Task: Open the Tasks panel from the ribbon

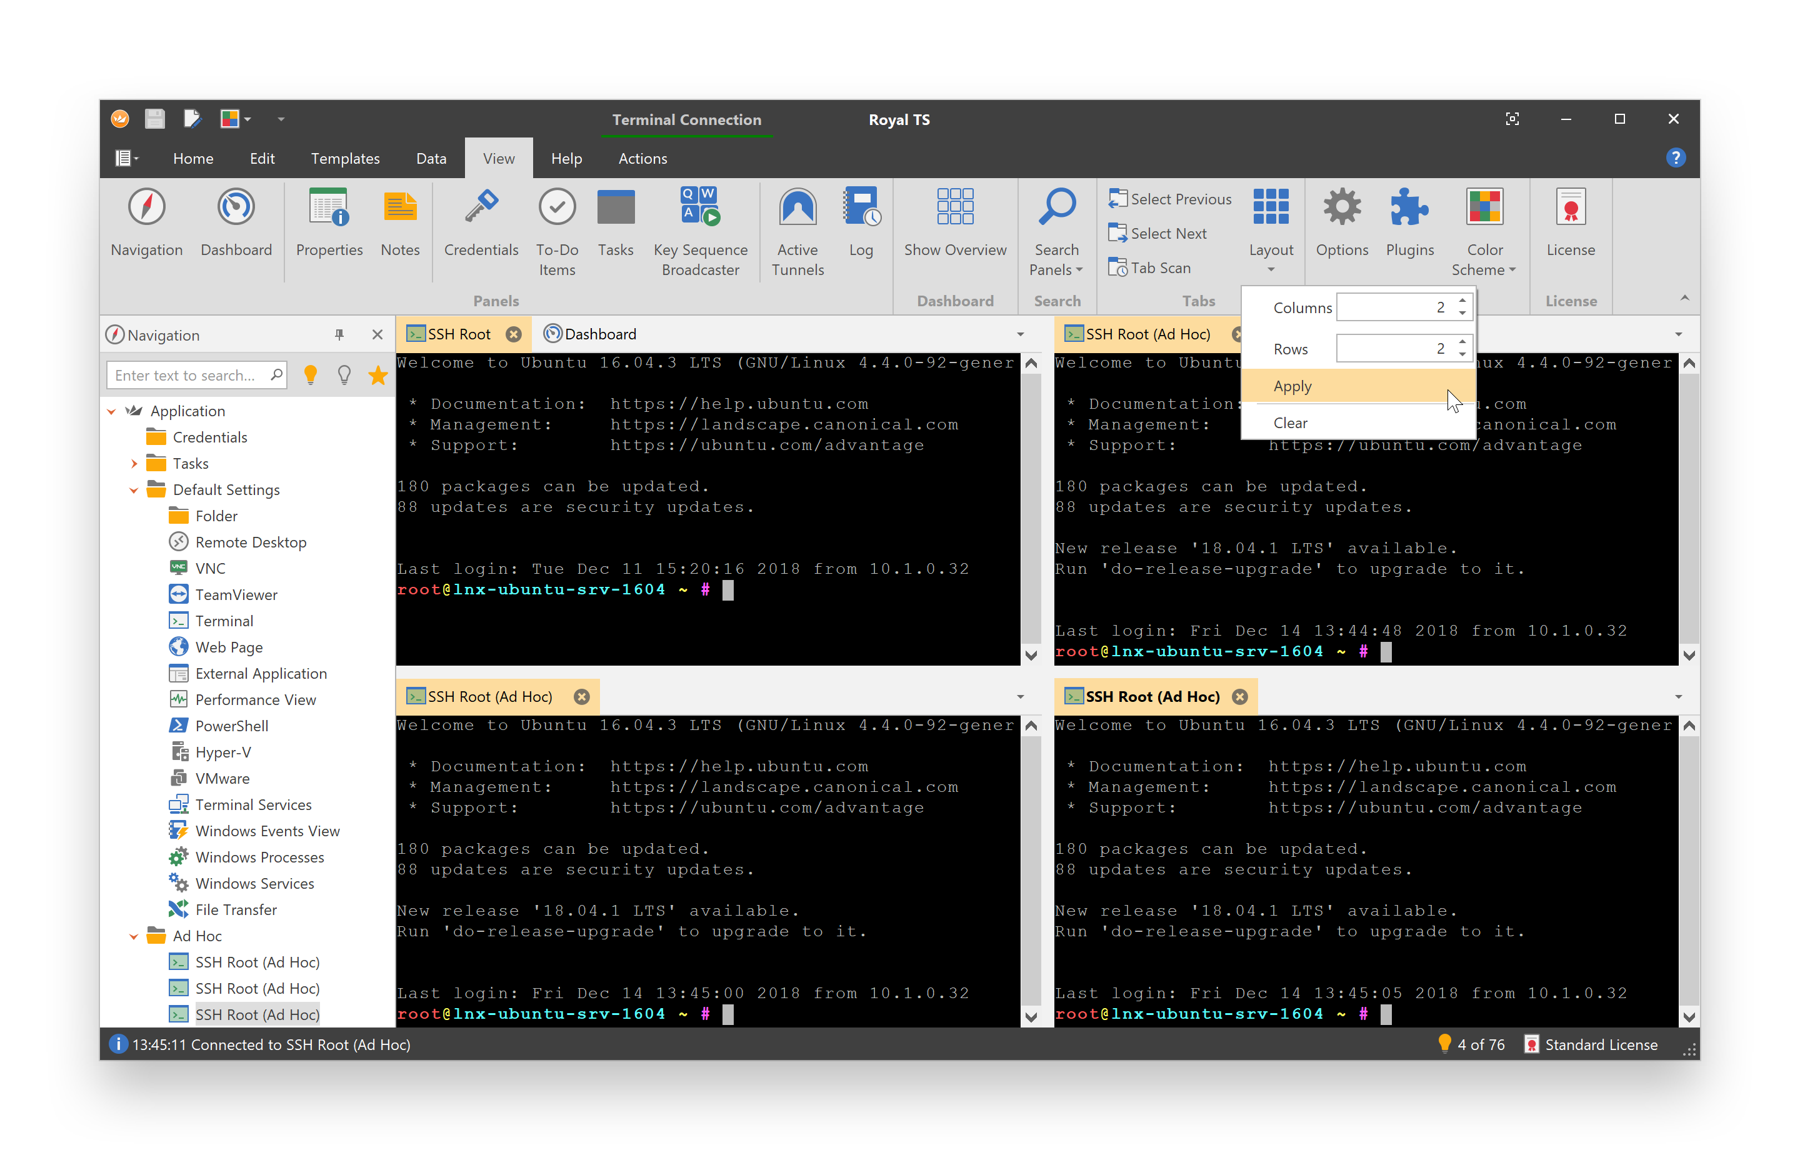Action: (616, 223)
